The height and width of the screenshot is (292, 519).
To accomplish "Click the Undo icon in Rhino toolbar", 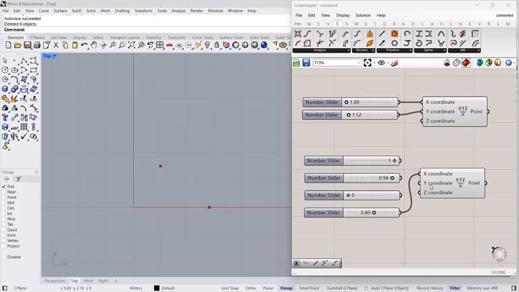I will pyautogui.click(x=84, y=45).
